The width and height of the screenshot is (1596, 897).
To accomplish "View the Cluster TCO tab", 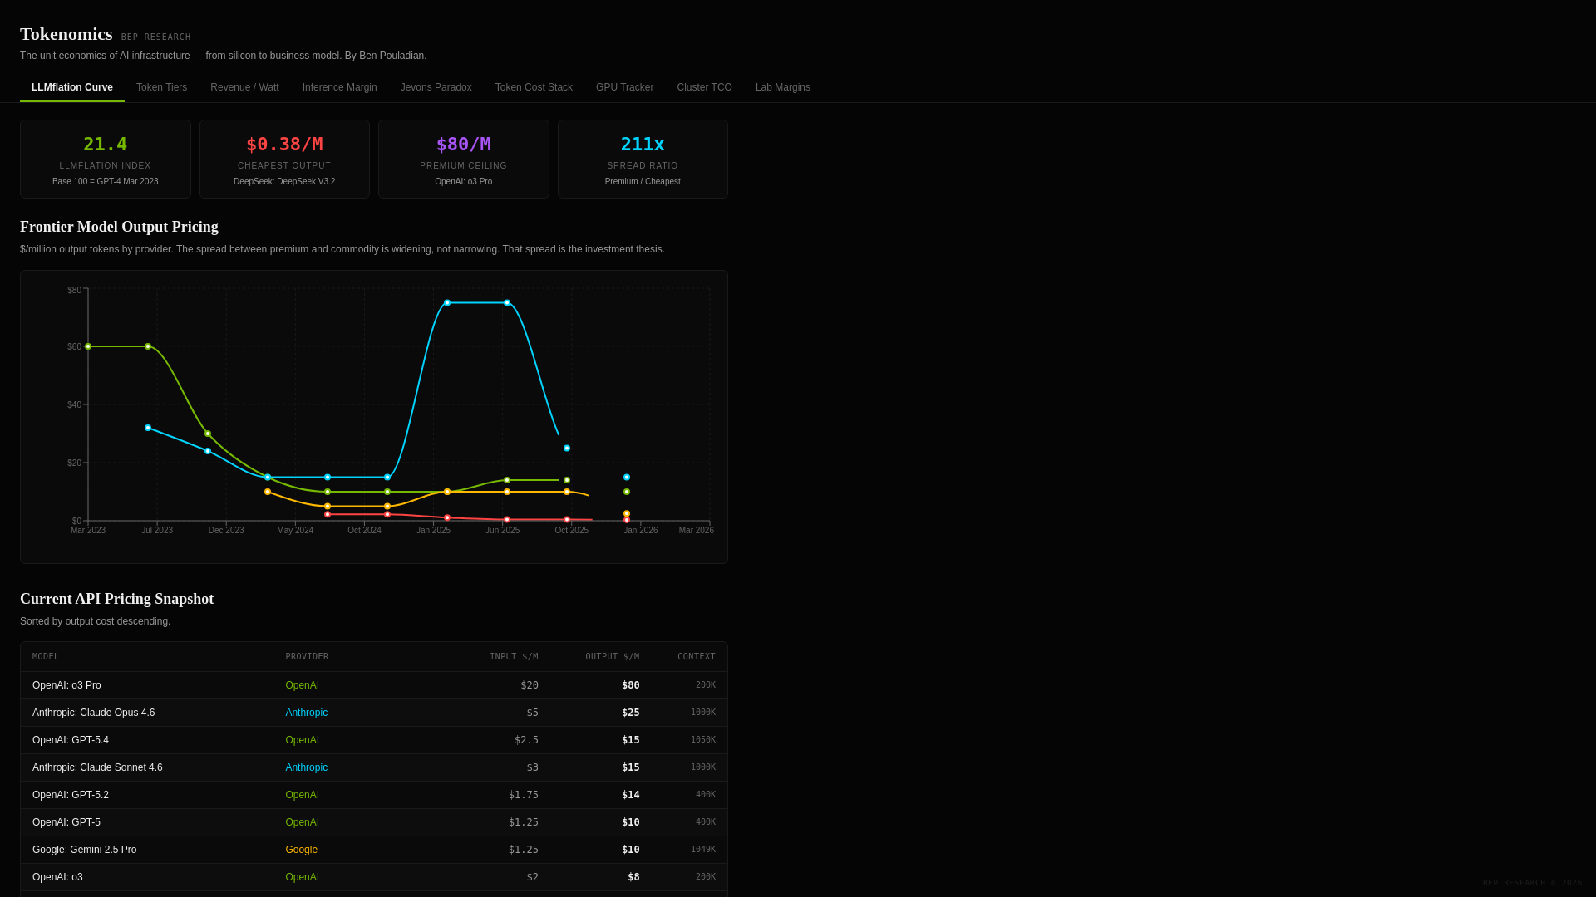I will [704, 87].
